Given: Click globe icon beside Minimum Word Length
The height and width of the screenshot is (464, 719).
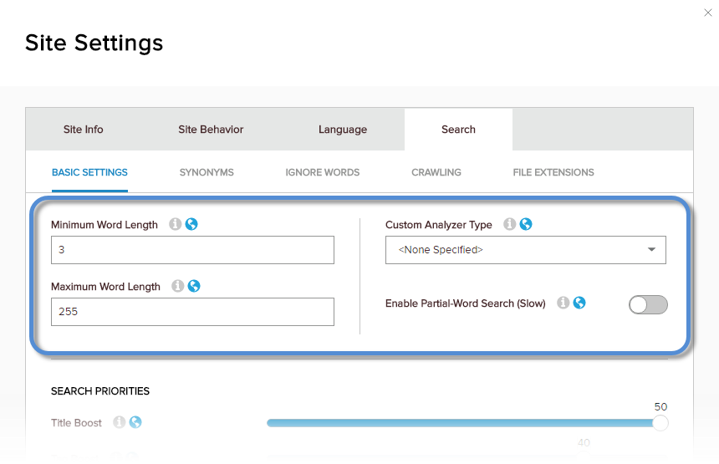Looking at the screenshot, I should (x=191, y=224).
